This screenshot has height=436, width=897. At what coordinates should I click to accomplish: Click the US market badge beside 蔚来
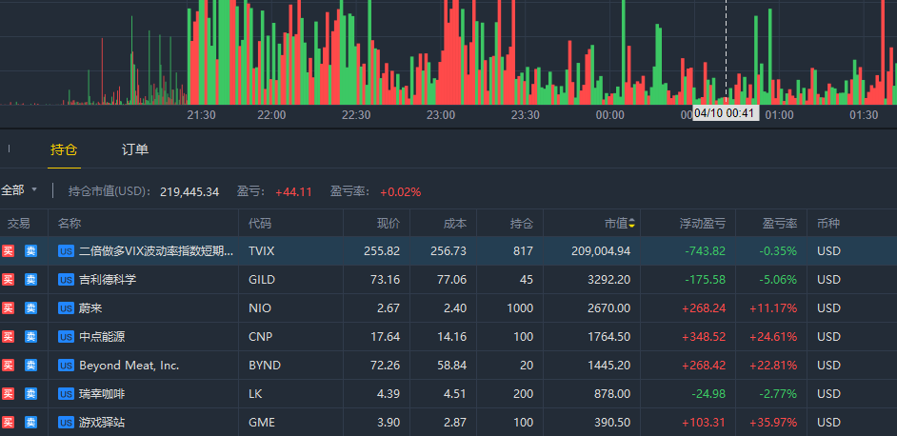(x=67, y=308)
